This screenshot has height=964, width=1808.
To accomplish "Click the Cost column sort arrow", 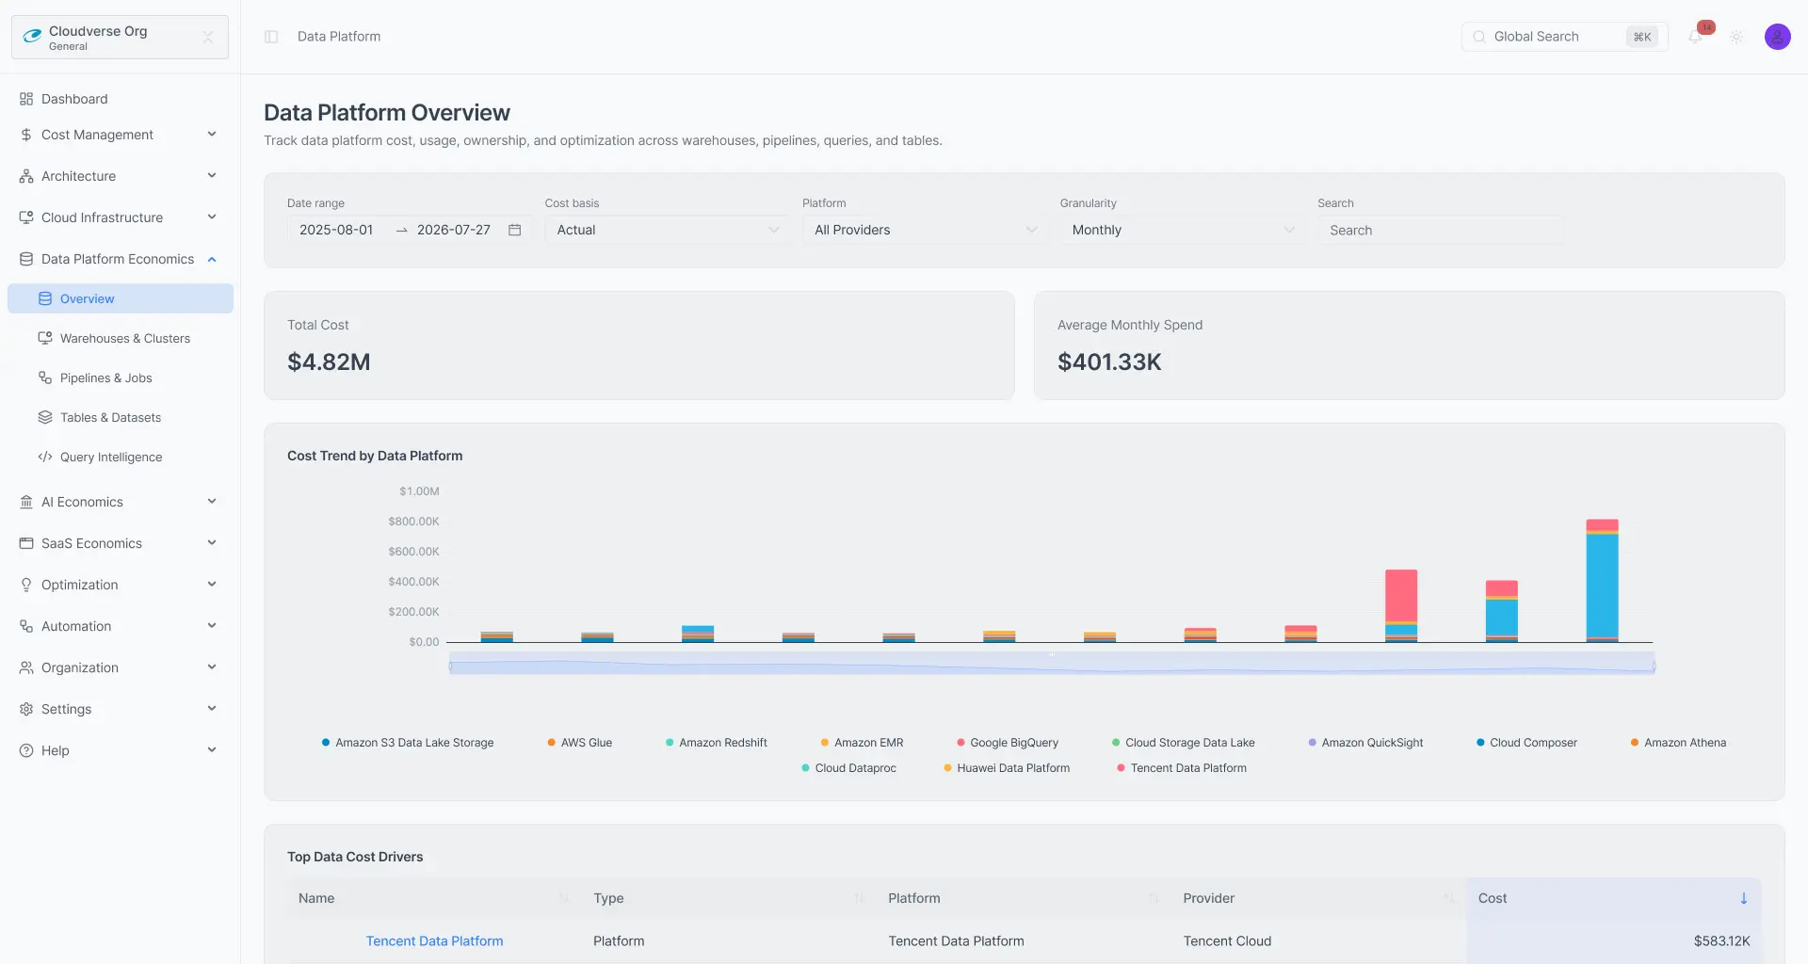I will coord(1743,898).
